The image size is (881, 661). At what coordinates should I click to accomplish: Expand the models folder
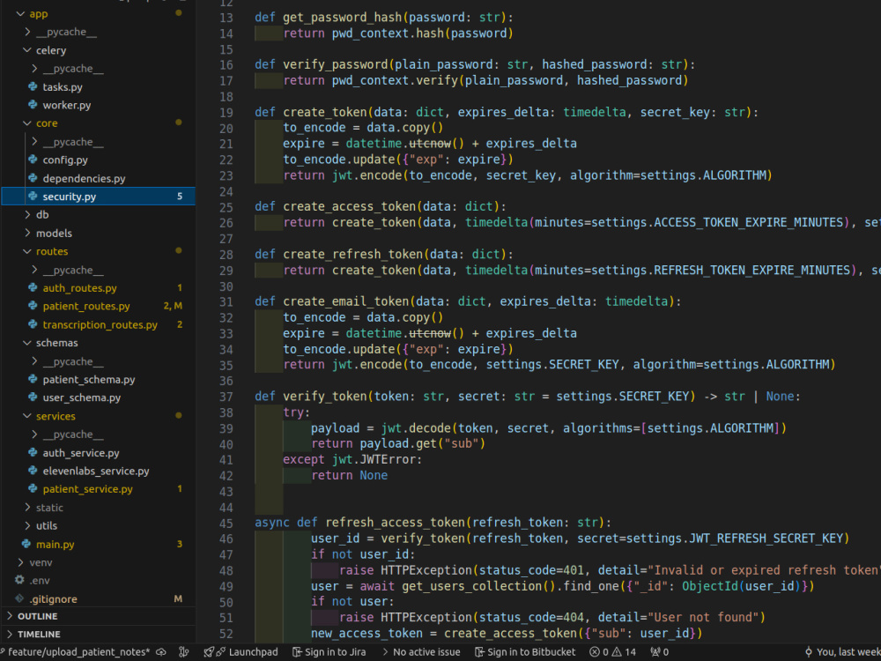coord(27,233)
